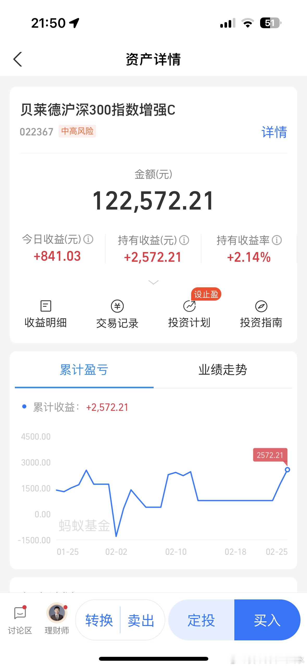Viewport: 307px width, 667px height.
Task: Tap fund code 022367
Action: coord(36,132)
